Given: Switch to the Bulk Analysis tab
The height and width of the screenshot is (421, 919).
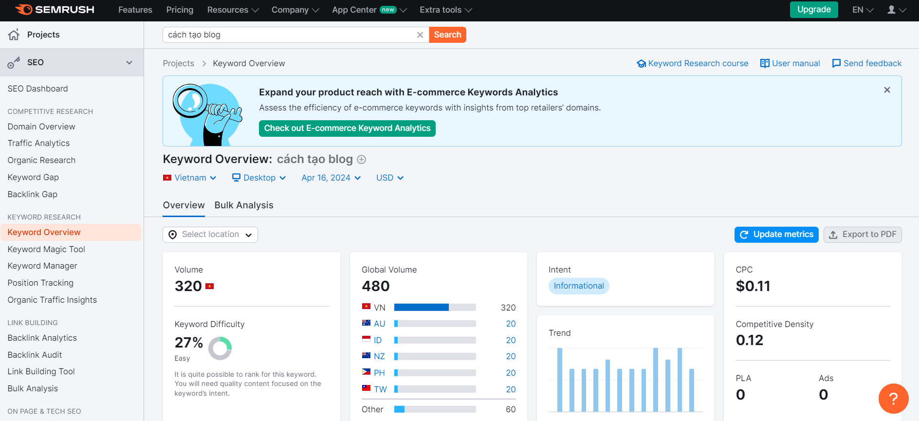Looking at the screenshot, I should tap(244, 205).
